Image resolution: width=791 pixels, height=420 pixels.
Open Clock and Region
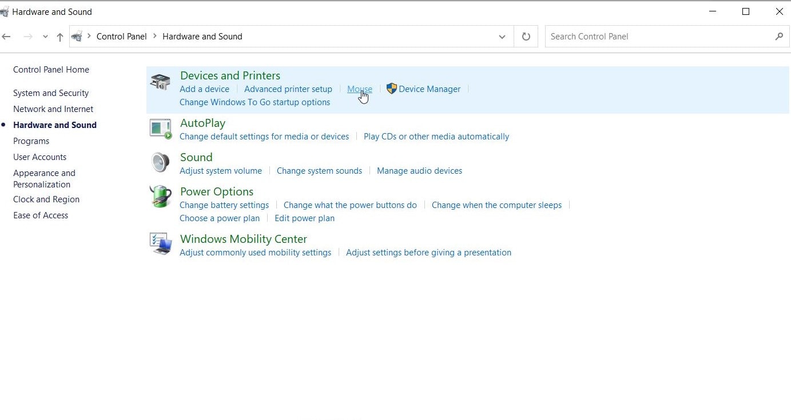[x=46, y=199]
